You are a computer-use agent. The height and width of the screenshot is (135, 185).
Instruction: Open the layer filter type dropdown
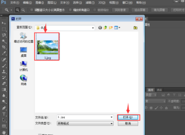point(151,95)
